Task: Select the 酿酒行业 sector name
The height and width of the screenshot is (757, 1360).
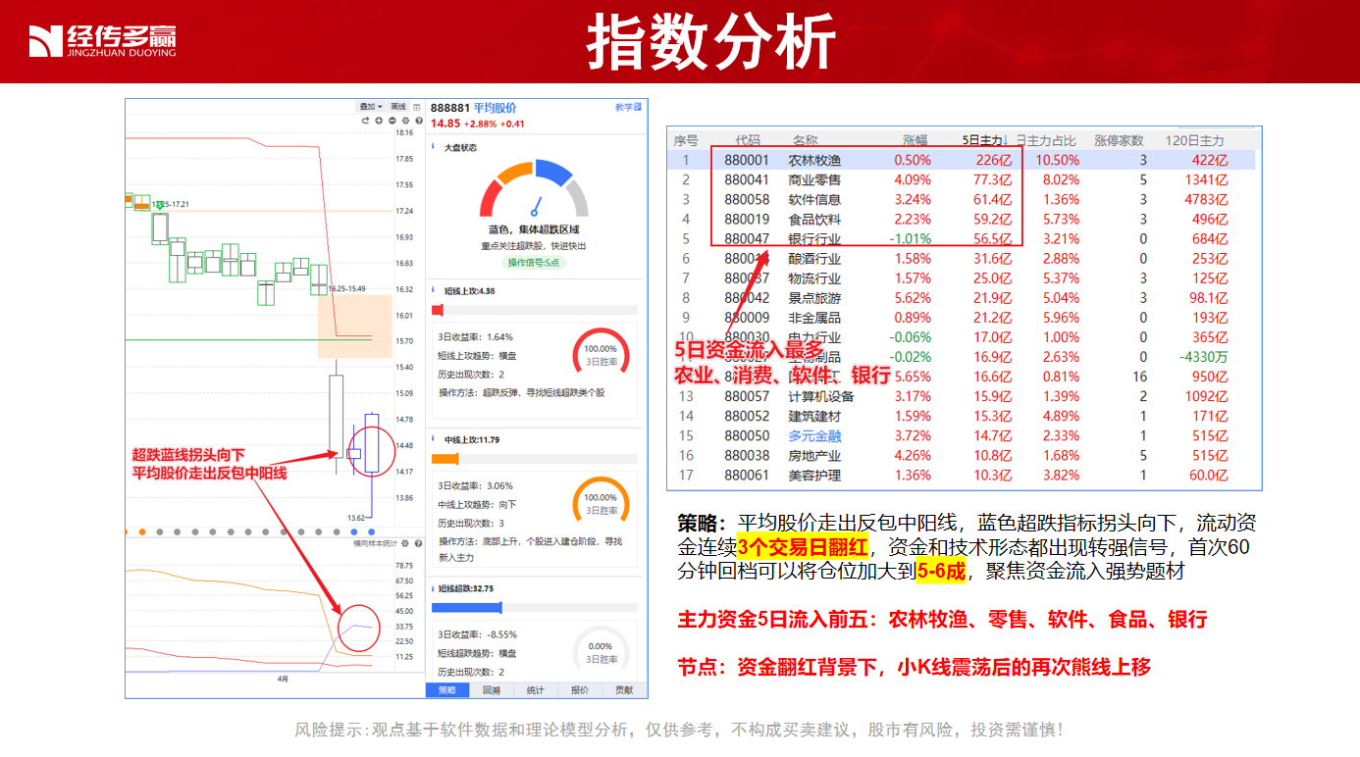Action: point(814,259)
